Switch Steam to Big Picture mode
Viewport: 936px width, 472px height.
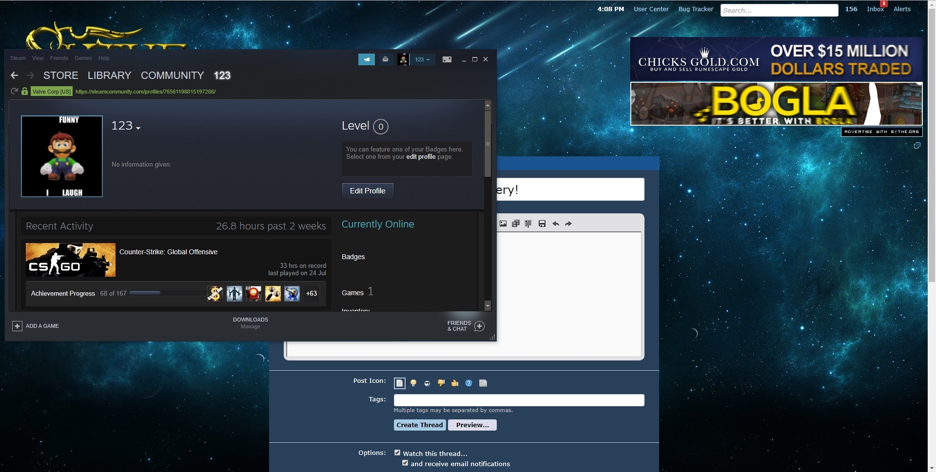(447, 59)
